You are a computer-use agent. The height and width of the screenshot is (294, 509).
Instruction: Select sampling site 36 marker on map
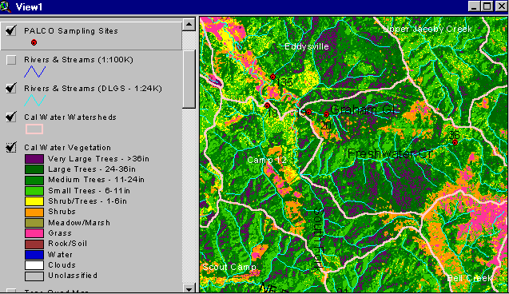coord(455,142)
